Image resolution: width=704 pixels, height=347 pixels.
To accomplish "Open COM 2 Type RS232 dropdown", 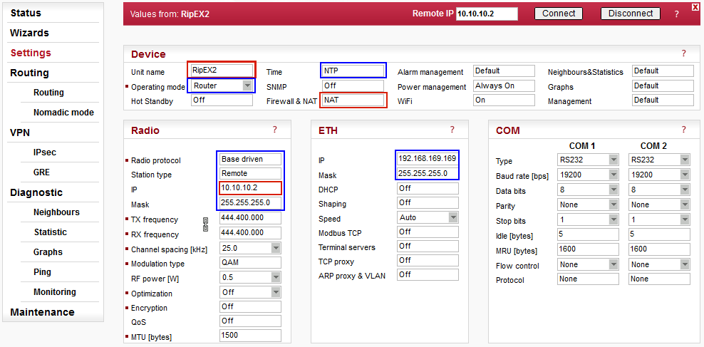I will coord(660,160).
